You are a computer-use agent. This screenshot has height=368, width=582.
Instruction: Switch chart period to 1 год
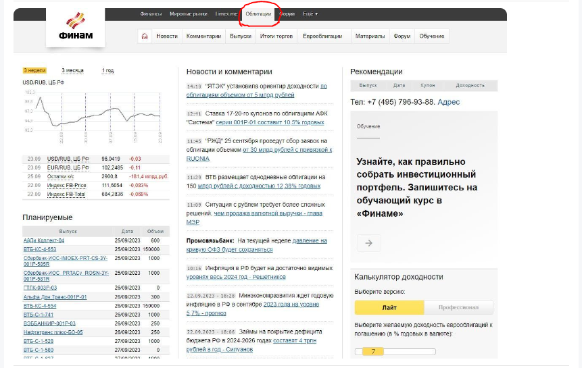click(x=108, y=70)
